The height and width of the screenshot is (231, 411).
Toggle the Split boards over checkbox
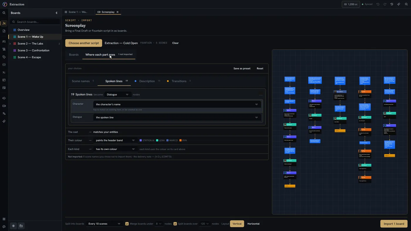pos(175,224)
